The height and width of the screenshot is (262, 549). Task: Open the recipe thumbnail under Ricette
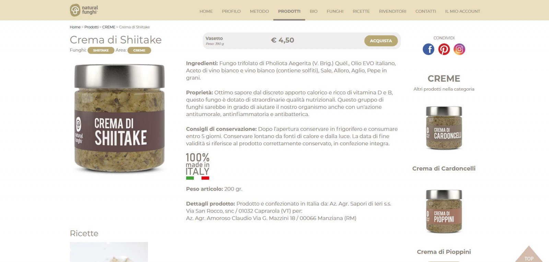[x=109, y=252]
